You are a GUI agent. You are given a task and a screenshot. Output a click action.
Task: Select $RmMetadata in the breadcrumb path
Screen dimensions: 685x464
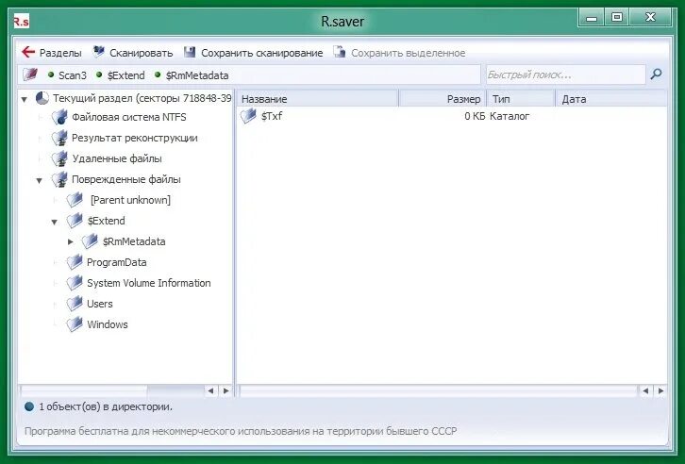[197, 75]
